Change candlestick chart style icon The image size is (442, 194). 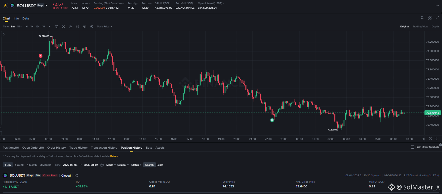(x=78, y=27)
